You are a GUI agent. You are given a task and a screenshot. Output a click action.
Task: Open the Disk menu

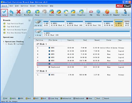[x=17, y=6]
